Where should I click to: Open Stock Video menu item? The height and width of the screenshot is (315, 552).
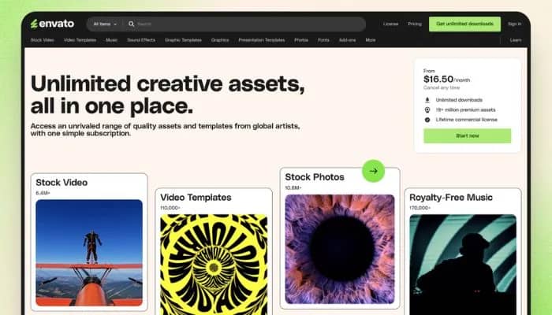point(43,40)
